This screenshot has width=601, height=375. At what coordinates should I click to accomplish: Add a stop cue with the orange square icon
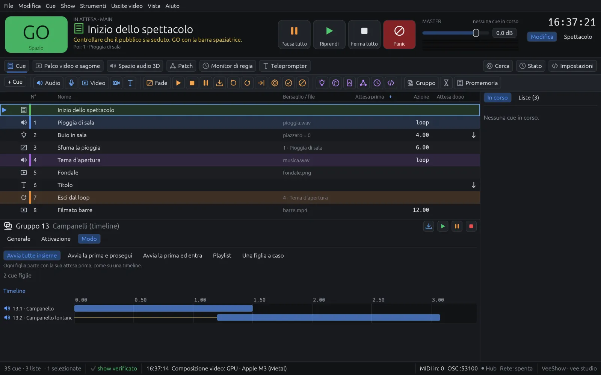tap(192, 83)
